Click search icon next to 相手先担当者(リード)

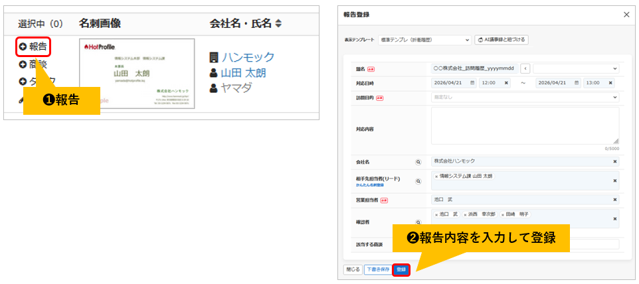click(418, 181)
